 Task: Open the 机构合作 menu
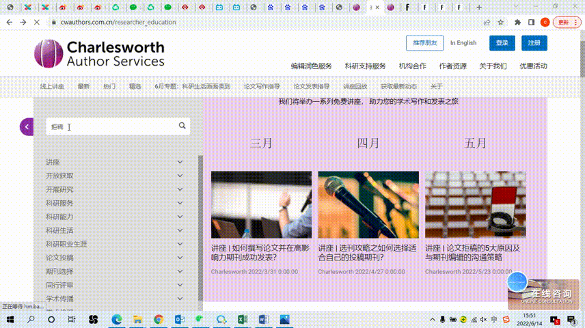coord(412,66)
